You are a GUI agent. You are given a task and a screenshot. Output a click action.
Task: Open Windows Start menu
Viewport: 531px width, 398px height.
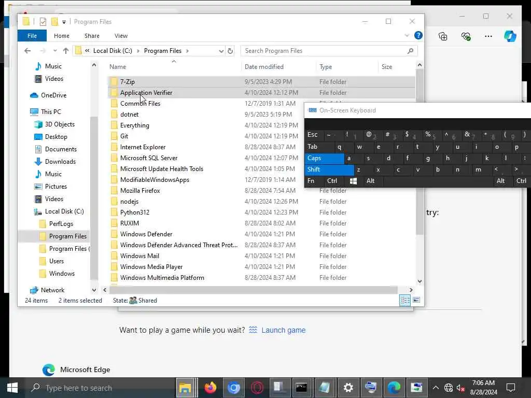tap(12, 388)
